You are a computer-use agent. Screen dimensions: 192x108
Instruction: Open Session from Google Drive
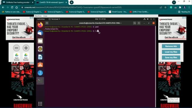(17, 57)
